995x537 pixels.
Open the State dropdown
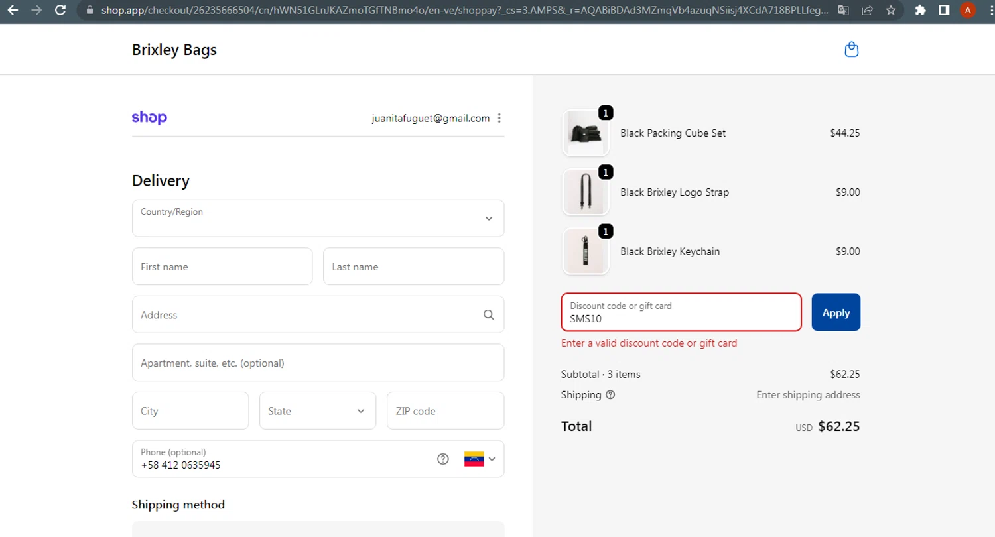318,411
